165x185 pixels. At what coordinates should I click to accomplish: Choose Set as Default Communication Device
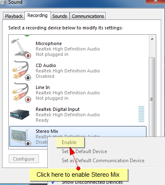(x=103, y=161)
